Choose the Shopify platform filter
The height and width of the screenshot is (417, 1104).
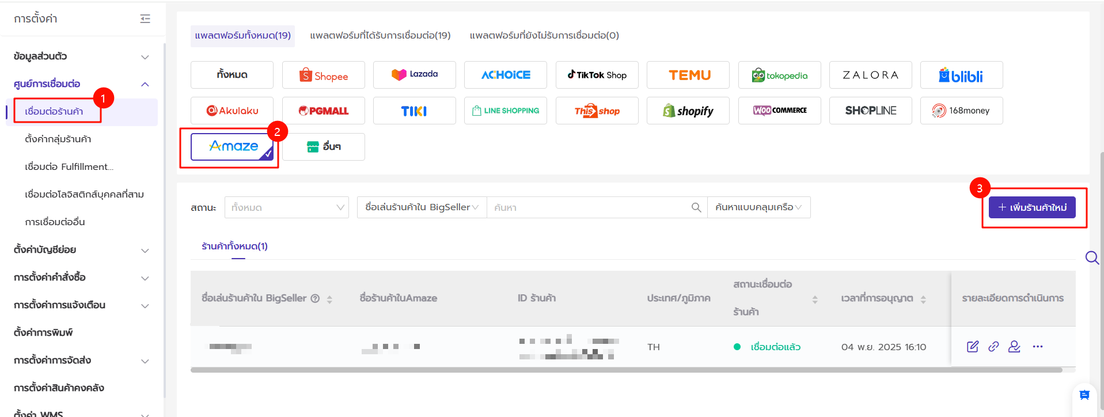click(x=688, y=111)
